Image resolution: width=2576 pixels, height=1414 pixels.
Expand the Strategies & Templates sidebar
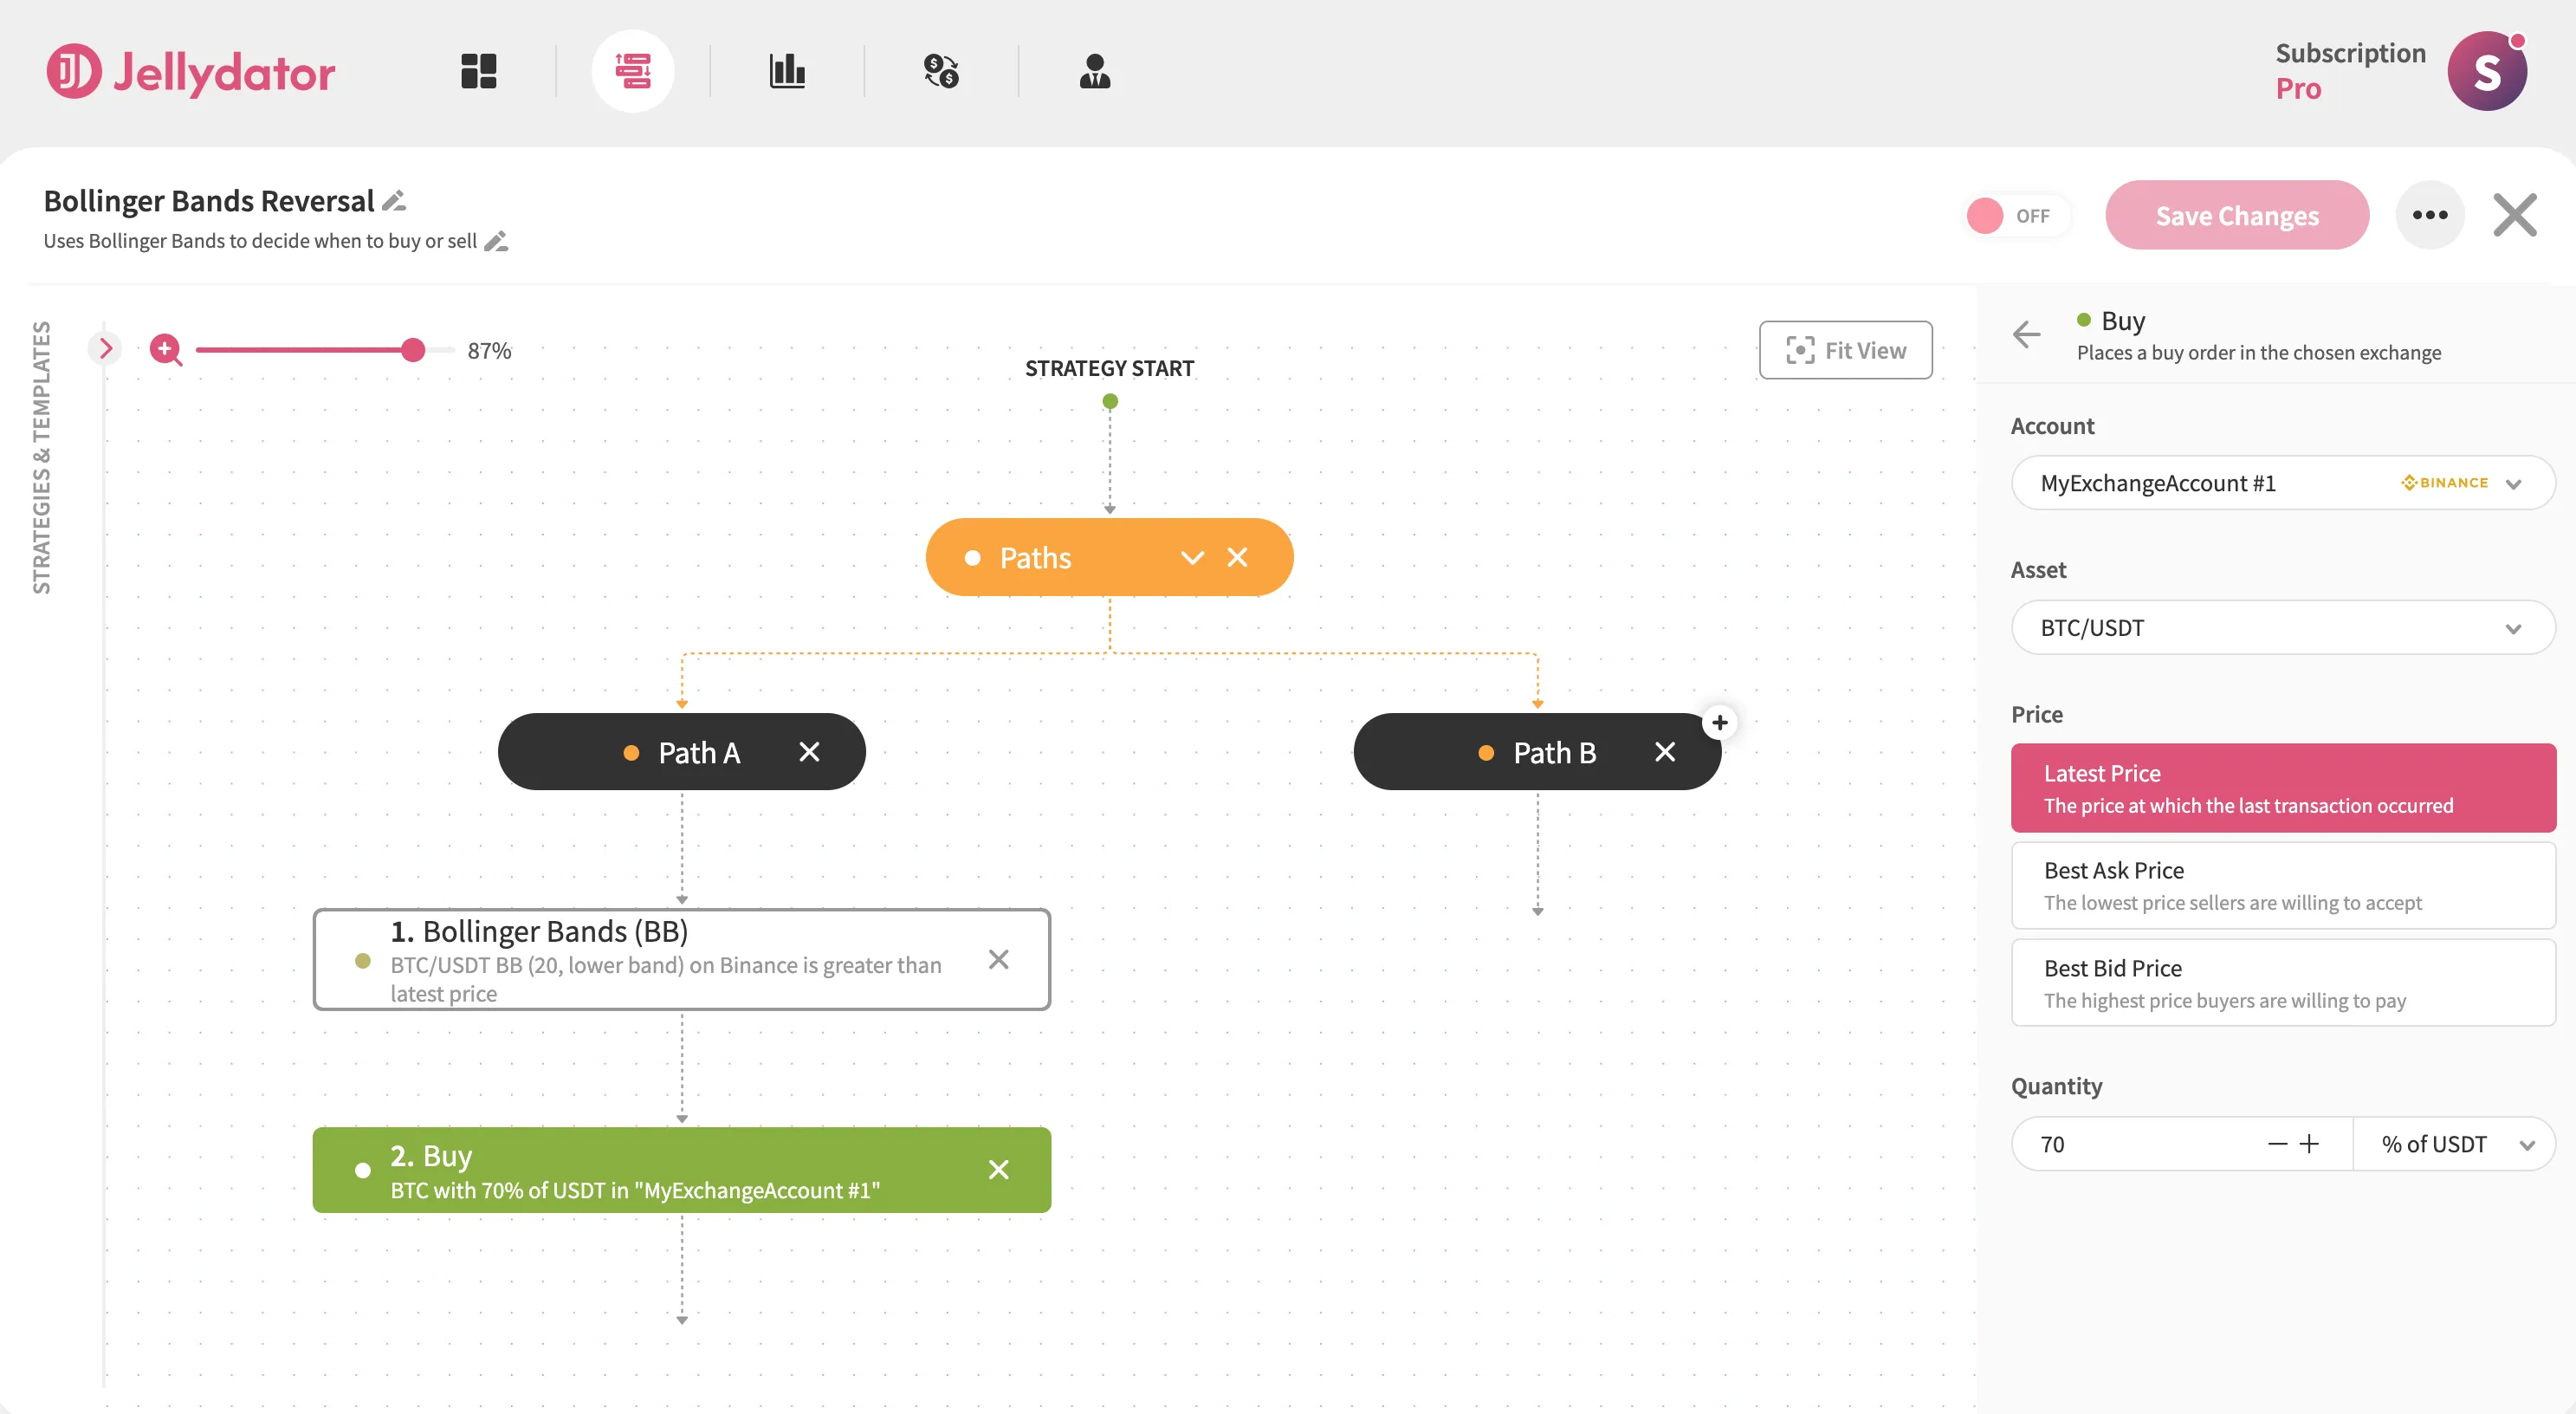(105, 348)
